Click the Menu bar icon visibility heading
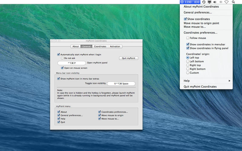The image size is (242, 151). [68, 73]
